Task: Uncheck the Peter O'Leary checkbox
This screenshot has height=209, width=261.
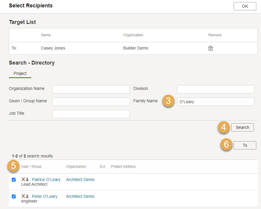Action: click(x=14, y=197)
